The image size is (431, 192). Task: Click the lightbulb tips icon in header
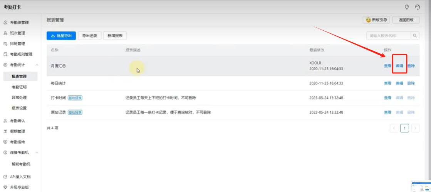click(x=407, y=7)
